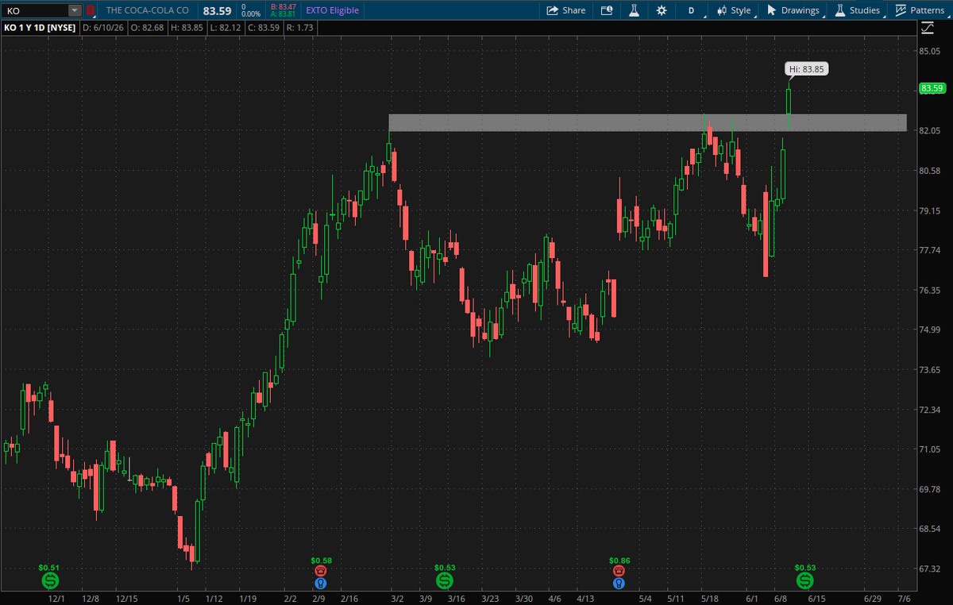The image size is (953, 605).
Task: Click the 3/23 date axis label
Action: tap(490, 598)
